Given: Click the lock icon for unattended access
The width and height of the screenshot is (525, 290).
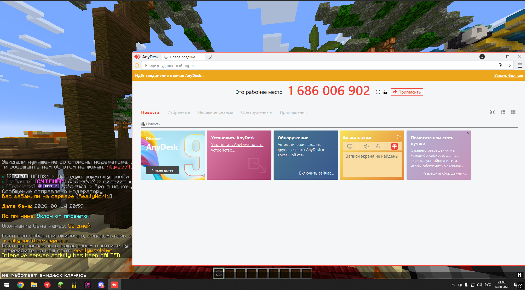Looking at the screenshot, I should tap(385, 92).
